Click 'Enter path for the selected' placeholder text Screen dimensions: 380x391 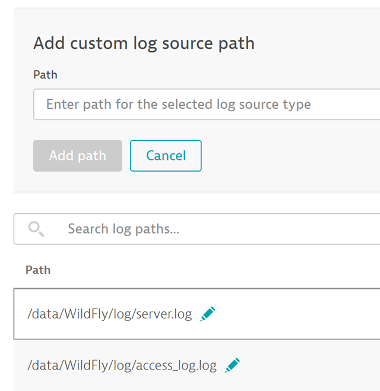[x=129, y=104]
